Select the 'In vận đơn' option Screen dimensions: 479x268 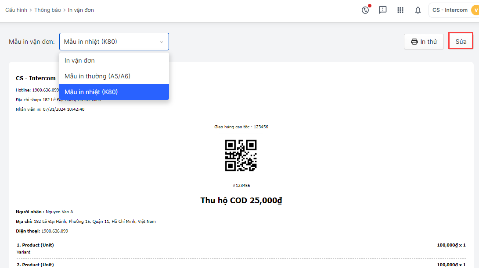(79, 60)
